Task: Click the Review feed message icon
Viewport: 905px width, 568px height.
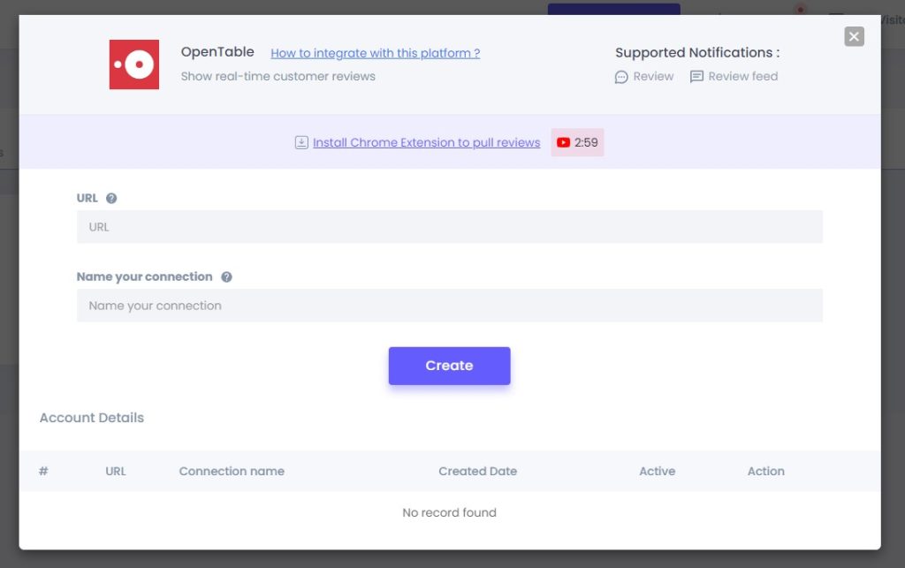Action: (696, 77)
